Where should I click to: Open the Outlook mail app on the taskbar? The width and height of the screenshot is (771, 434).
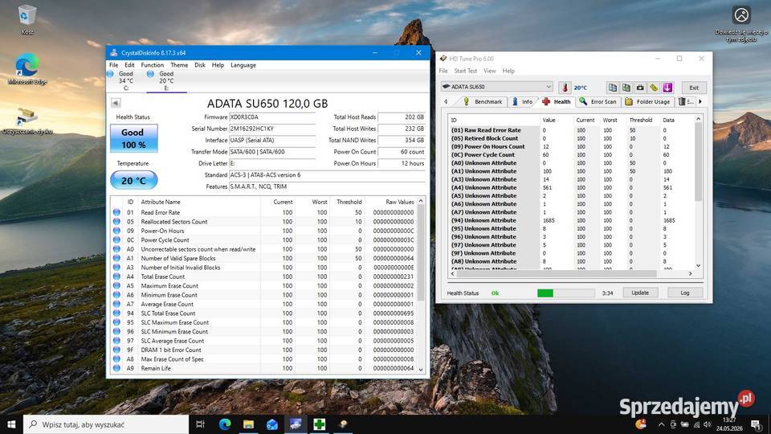pyautogui.click(x=272, y=424)
